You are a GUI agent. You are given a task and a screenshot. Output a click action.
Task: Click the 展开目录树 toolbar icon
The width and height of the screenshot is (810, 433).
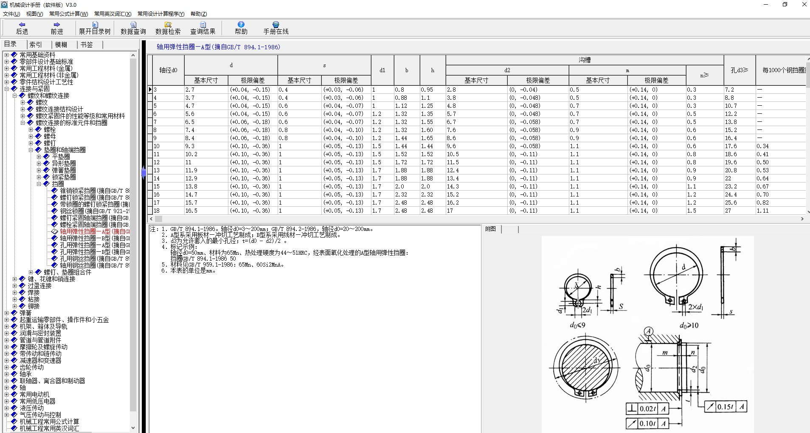(x=95, y=25)
